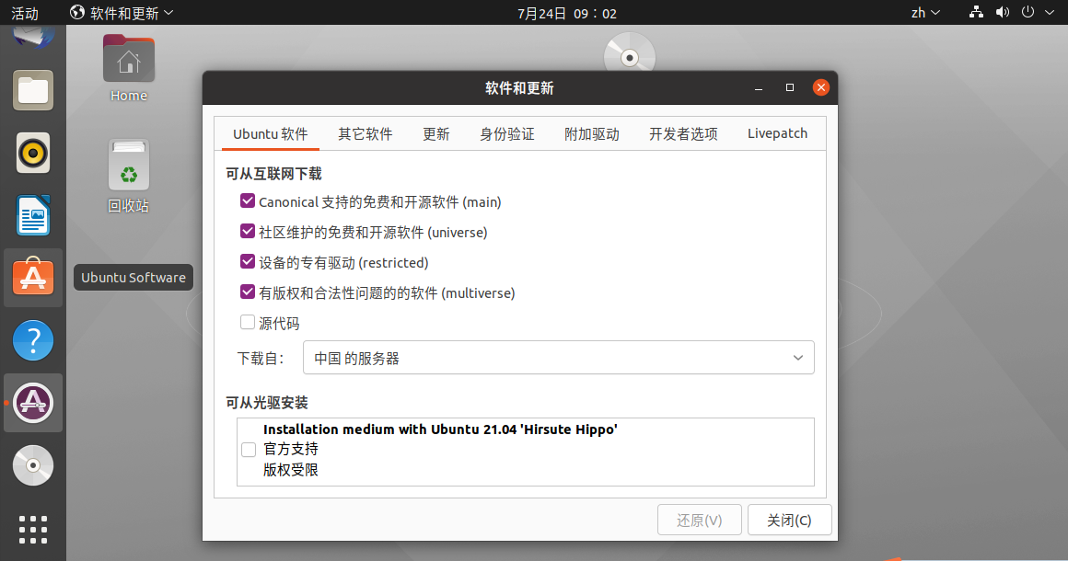
Task: Click the 可从光驱安装 heading
Action: point(267,403)
